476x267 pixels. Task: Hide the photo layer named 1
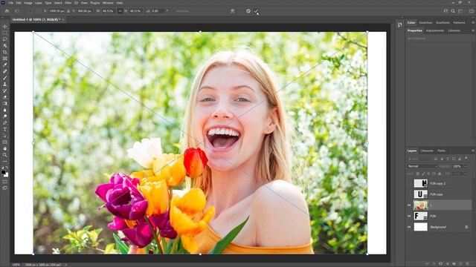tap(409, 205)
